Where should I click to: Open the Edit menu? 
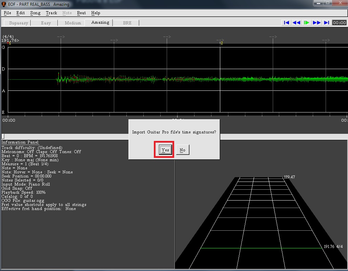pos(20,13)
